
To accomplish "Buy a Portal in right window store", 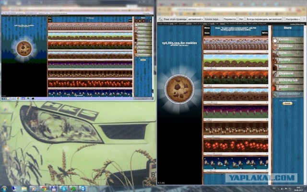I will (x=288, y=87).
